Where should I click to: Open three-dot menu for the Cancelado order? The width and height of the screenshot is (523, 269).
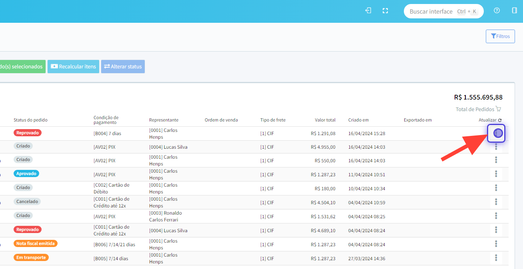[x=496, y=202]
